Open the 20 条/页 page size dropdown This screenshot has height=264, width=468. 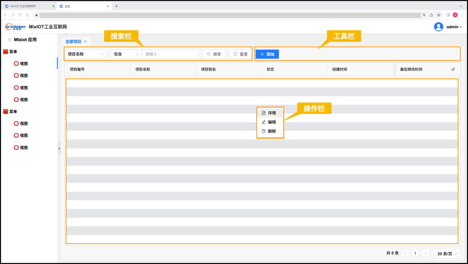pyautogui.click(x=447, y=254)
